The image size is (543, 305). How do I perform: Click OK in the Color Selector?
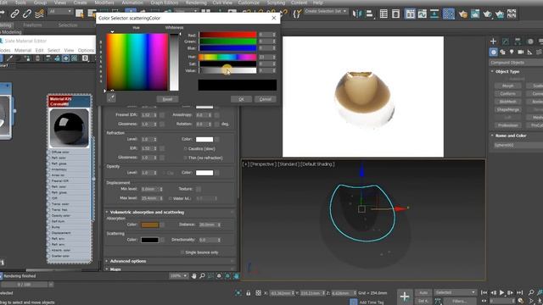[x=241, y=99]
